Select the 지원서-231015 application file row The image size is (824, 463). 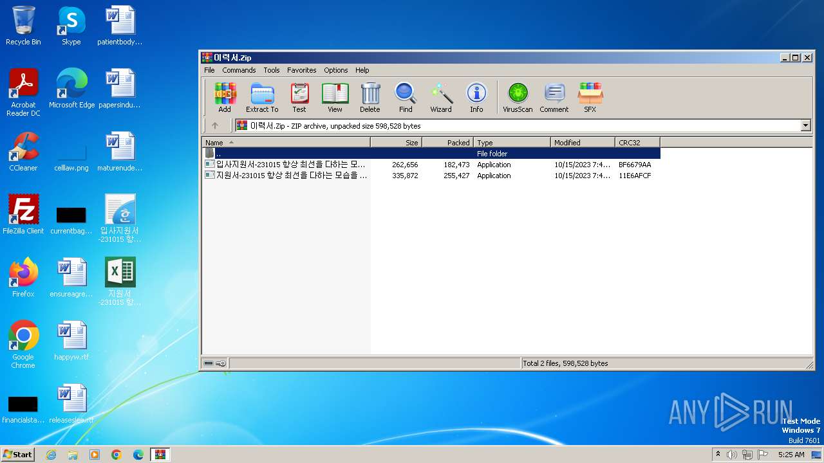click(431, 176)
